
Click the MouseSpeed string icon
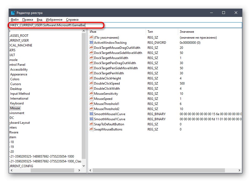(x=91, y=99)
